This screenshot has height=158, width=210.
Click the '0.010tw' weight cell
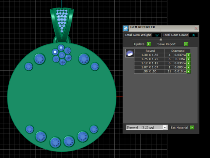pyautogui.click(x=180, y=72)
